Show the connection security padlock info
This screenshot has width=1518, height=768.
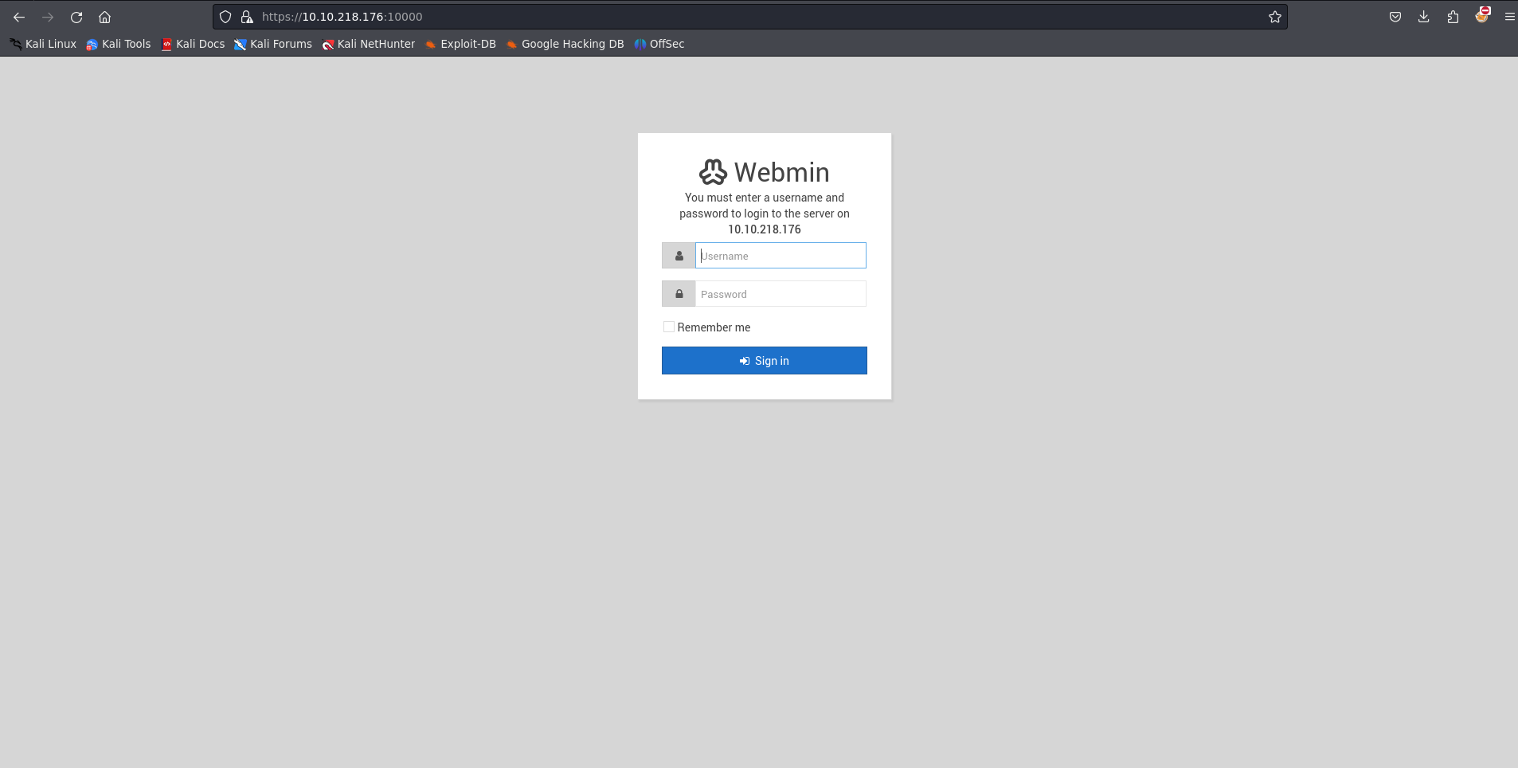tap(247, 17)
